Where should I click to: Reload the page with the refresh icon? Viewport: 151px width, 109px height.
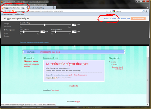pyautogui.click(x=111, y=11)
